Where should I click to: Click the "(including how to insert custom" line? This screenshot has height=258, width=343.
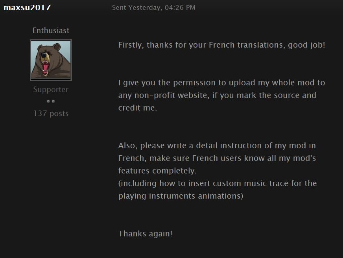[218, 183]
